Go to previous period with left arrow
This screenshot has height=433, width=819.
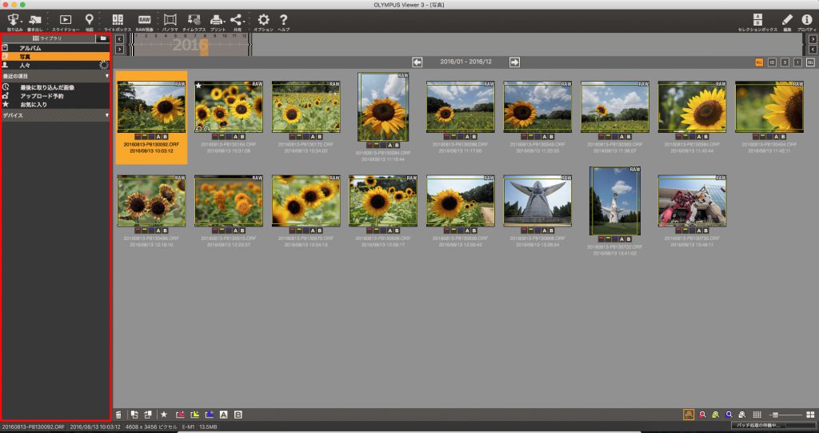click(417, 62)
